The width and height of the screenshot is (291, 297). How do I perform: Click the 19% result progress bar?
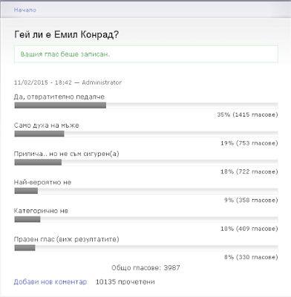[x=146, y=134]
